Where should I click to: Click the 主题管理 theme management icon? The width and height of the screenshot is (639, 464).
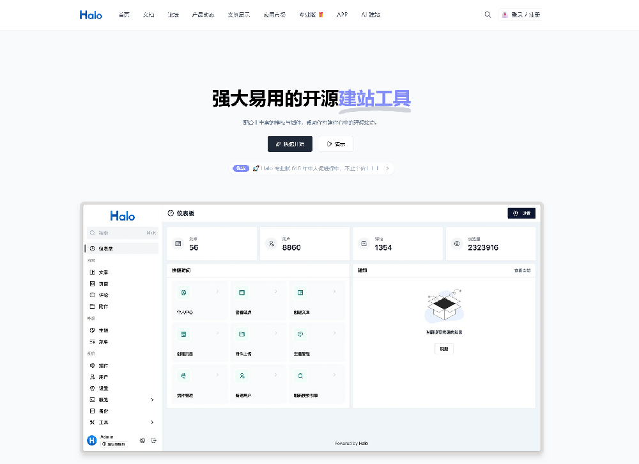tap(300, 334)
